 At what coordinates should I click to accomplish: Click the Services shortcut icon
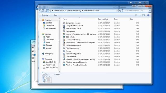point(64,51)
